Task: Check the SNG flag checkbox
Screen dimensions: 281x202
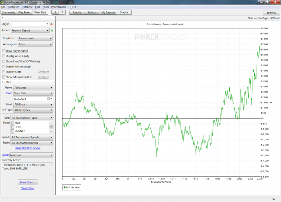Action: click(x=12, y=123)
